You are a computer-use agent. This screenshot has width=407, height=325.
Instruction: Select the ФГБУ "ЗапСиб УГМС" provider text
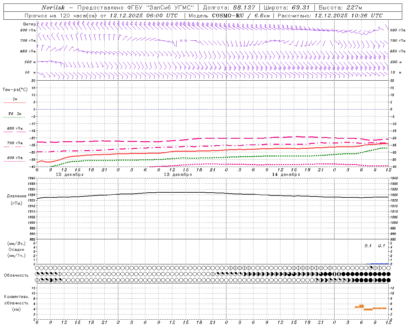click(x=161, y=8)
